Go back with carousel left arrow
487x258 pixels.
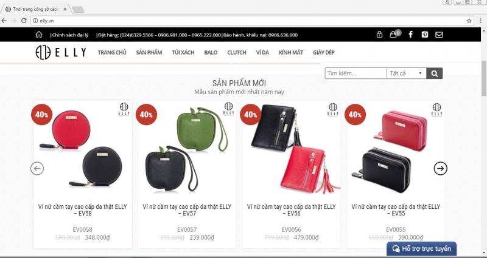[x=37, y=169]
